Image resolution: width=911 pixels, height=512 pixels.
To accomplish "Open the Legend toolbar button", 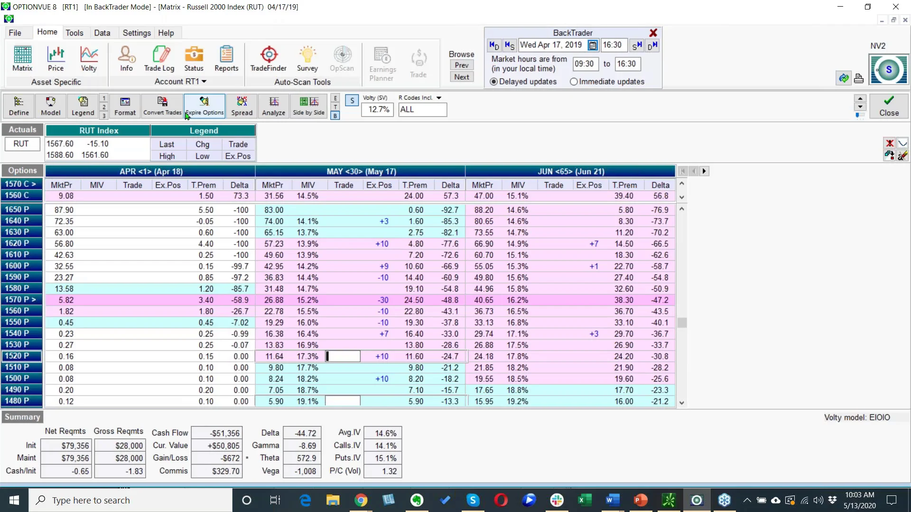I will [x=83, y=106].
